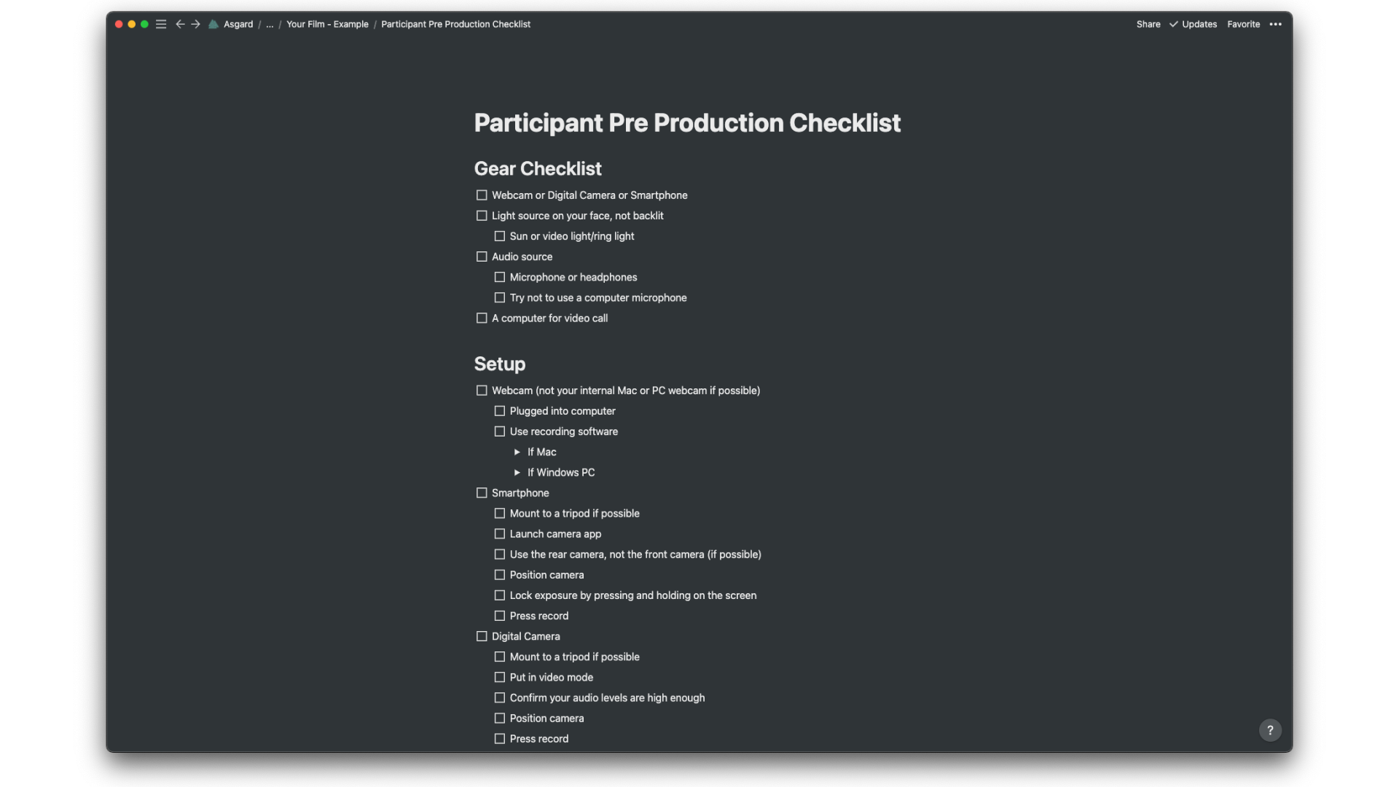Toggle the sidebar with the hamburger icon
The height and width of the screenshot is (787, 1399).
point(161,24)
